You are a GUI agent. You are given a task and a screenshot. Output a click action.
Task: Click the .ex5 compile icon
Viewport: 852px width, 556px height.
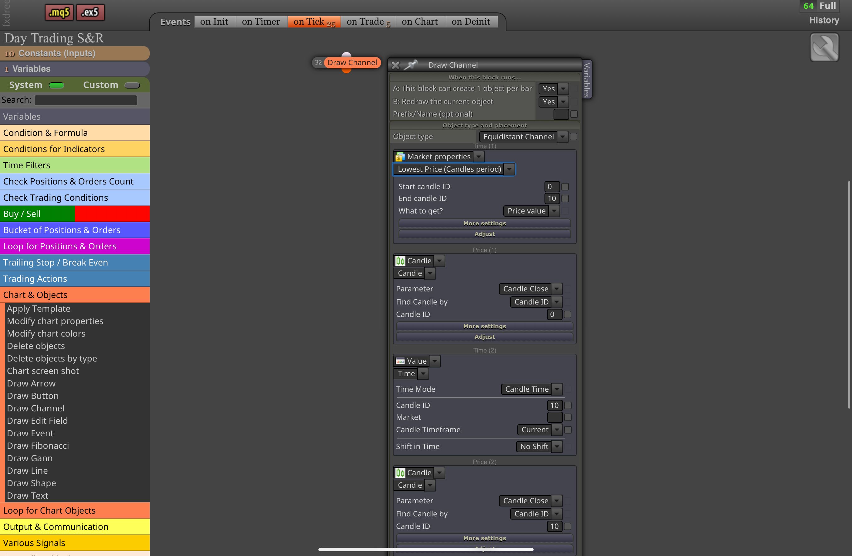pyautogui.click(x=90, y=12)
